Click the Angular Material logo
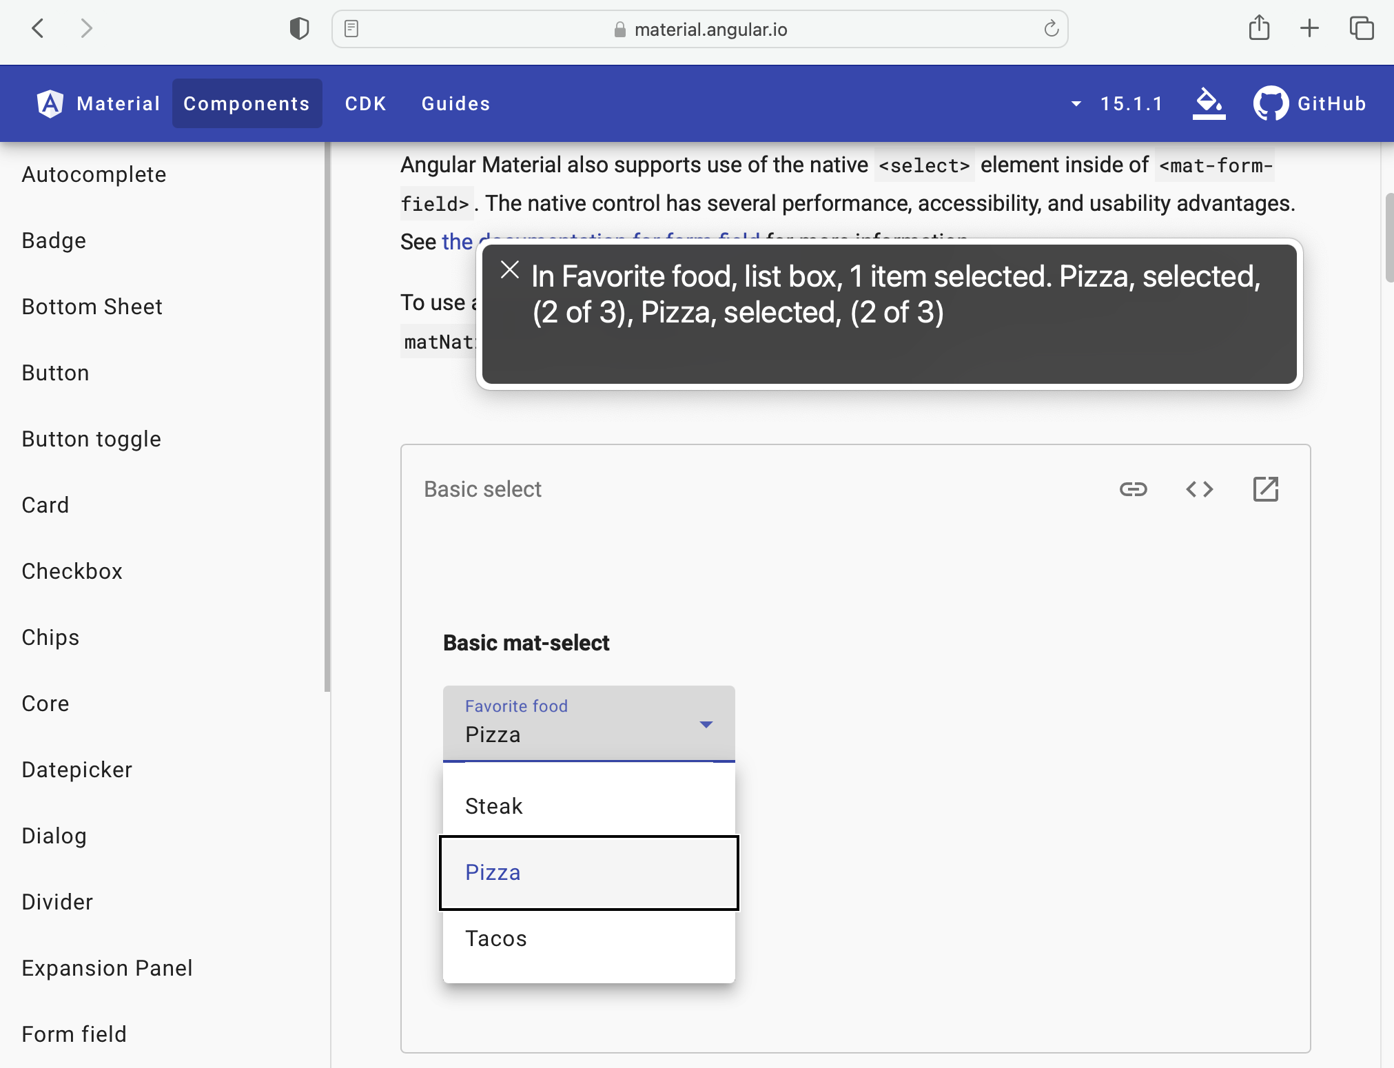Image resolution: width=1394 pixels, height=1068 pixels. pyautogui.click(x=48, y=103)
